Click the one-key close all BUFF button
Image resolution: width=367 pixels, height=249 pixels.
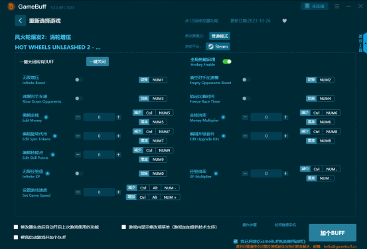[98, 62]
